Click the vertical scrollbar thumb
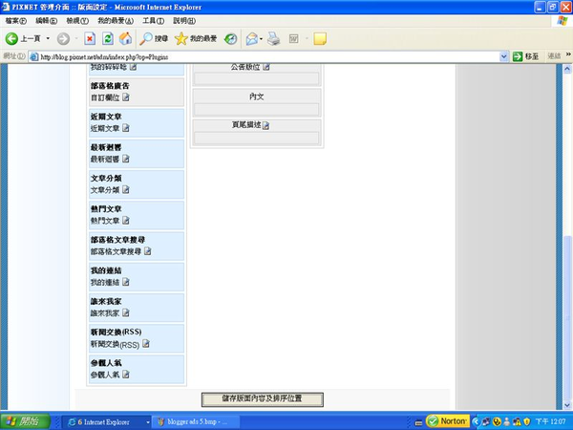The width and height of the screenshot is (573, 430). (567, 317)
